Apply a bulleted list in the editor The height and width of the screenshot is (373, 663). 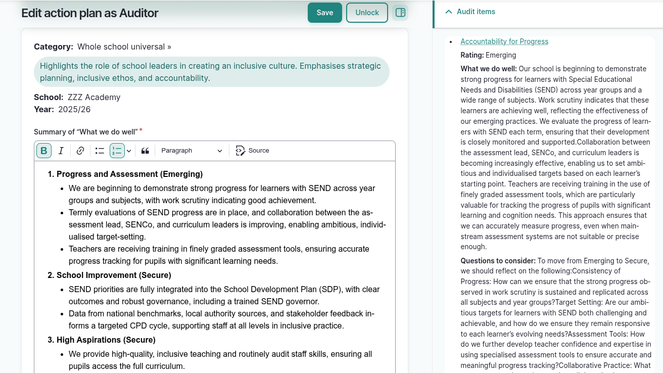[100, 150]
